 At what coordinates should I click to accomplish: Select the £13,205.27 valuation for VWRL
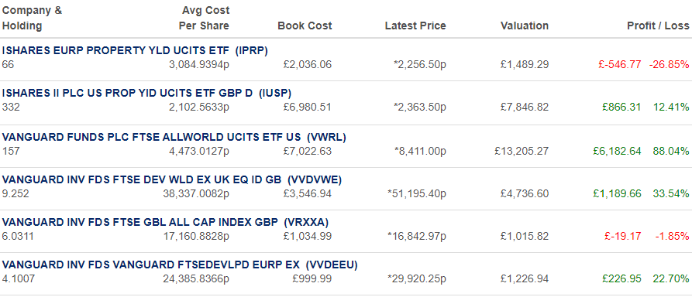[522, 151]
